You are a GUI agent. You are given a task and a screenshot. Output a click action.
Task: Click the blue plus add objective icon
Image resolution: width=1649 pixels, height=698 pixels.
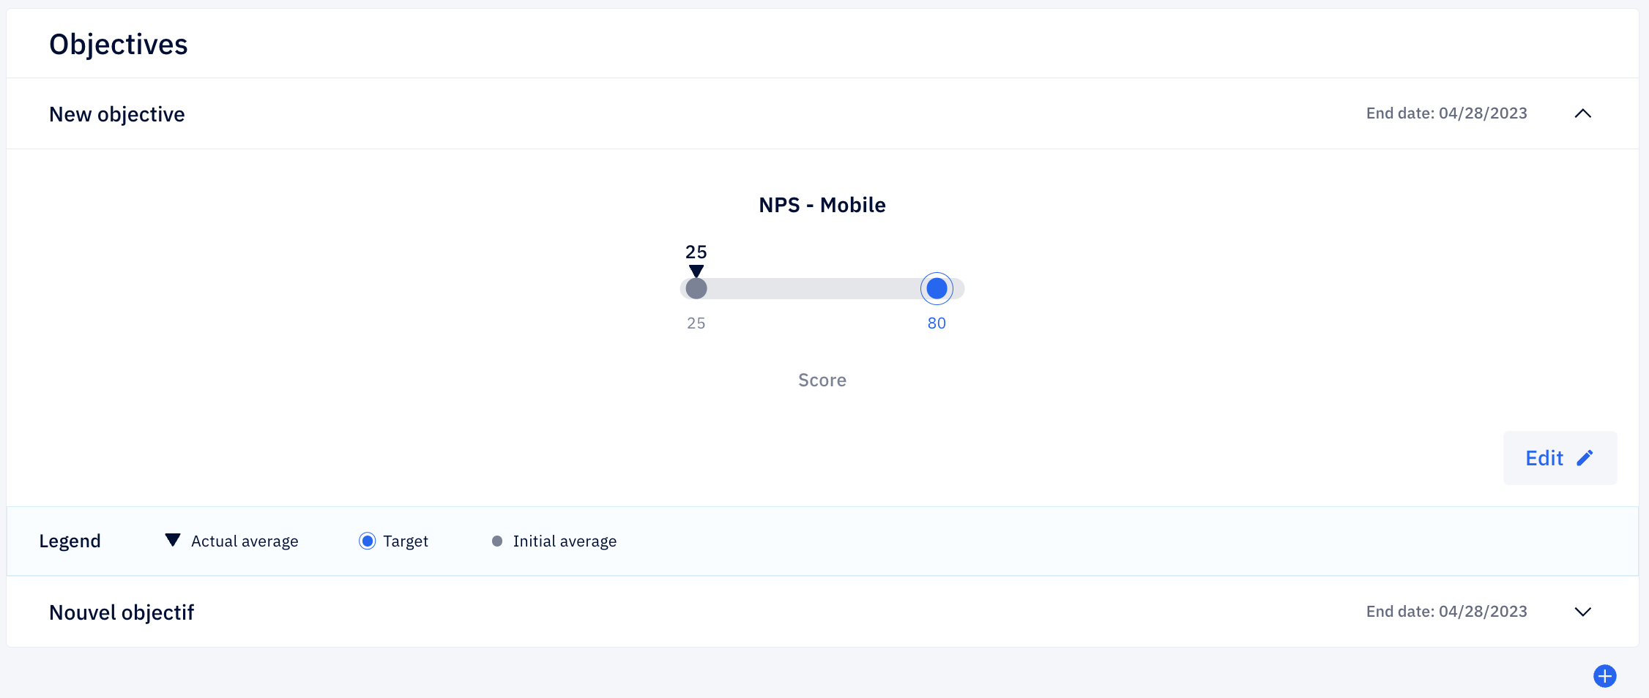[x=1604, y=676]
